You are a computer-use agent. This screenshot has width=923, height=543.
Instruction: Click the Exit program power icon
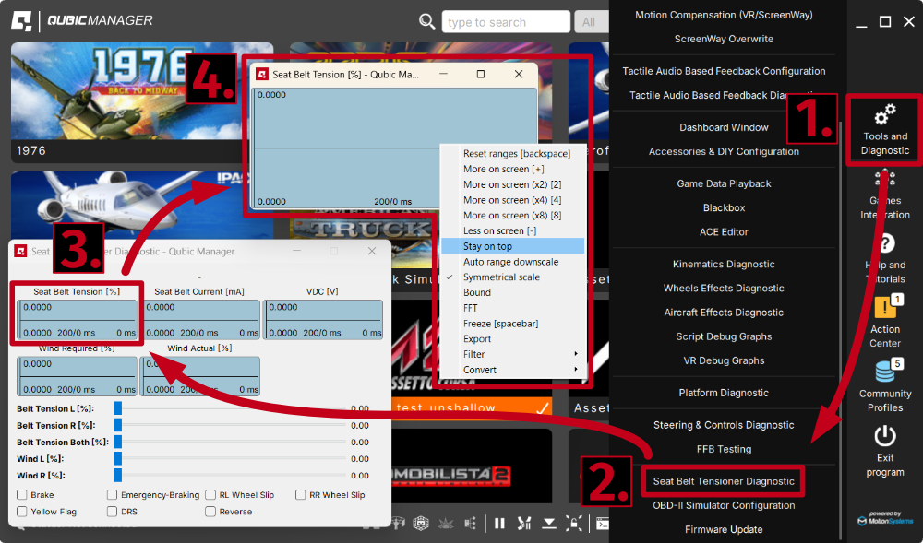pos(884,436)
